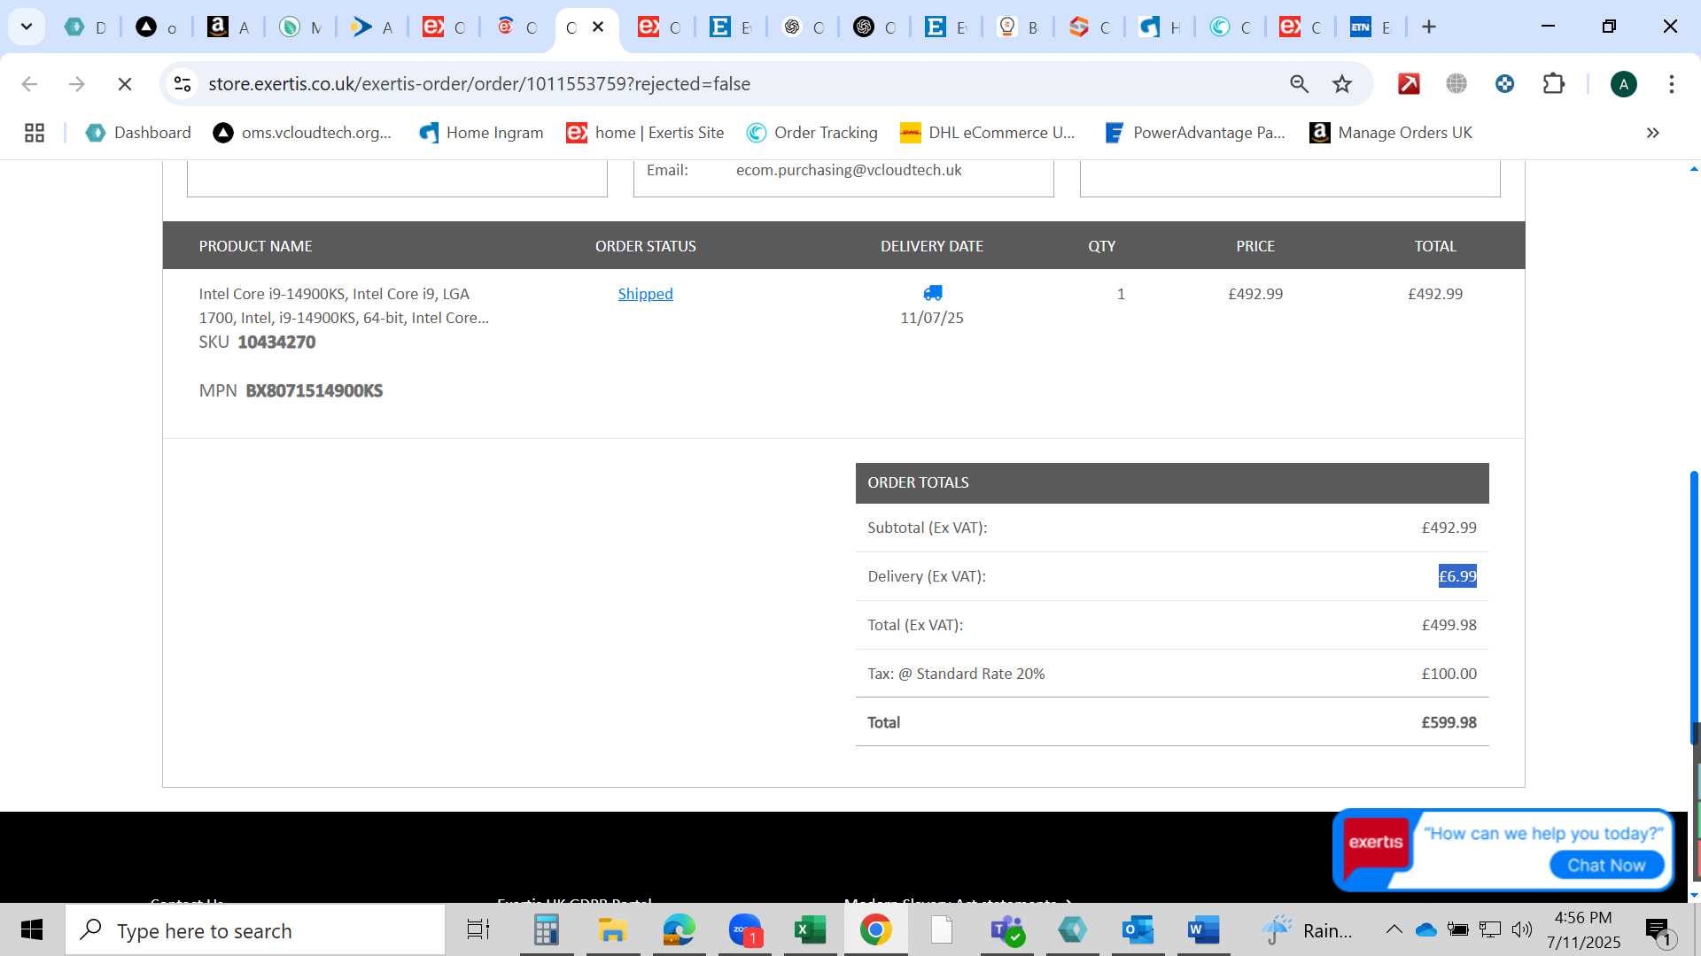This screenshot has height=956, width=1701.
Task: Open the Dashboard bookmark
Action: tap(138, 133)
